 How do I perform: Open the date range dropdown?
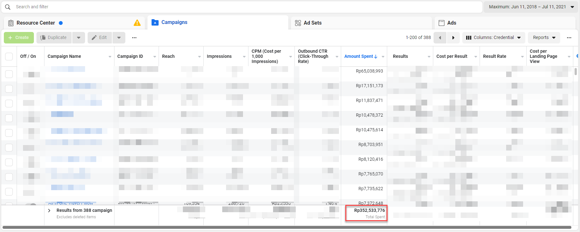coord(531,7)
